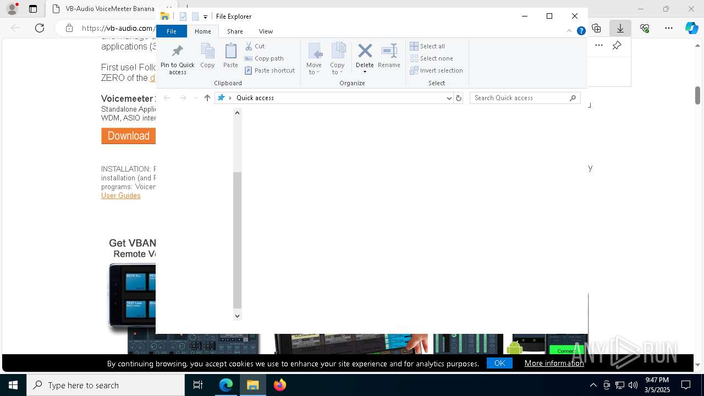This screenshot has height=396, width=704.
Task: Click navigation pane scrollbar thumb
Action: (237, 240)
